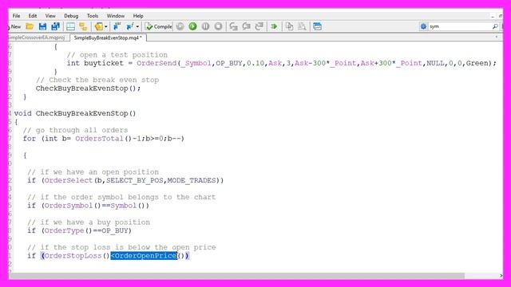
Task: Click 'MODE_TRADES' constant
Action: coord(192,180)
